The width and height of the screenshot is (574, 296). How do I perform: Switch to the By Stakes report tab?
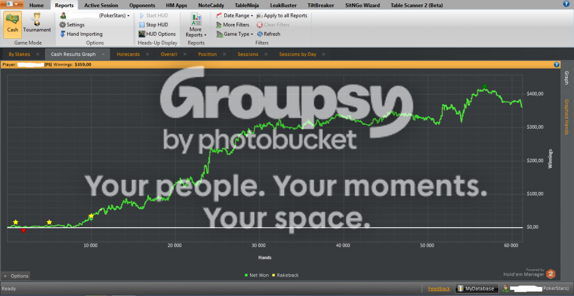click(x=20, y=54)
